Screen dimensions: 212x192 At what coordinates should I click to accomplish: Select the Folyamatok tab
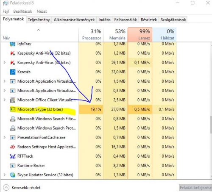13,19
